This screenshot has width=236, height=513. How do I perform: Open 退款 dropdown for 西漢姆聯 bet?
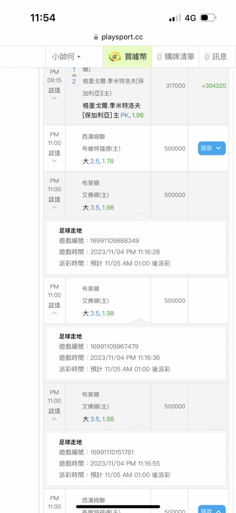pyautogui.click(x=211, y=148)
